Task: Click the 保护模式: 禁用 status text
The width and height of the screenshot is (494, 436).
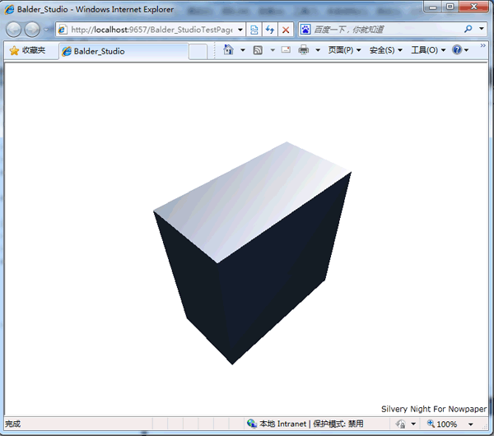Action: tap(338, 424)
